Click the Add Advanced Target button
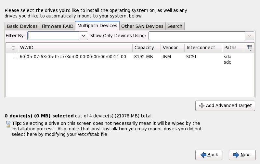 (225, 106)
